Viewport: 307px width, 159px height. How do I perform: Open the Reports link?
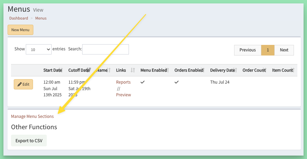[123, 82]
